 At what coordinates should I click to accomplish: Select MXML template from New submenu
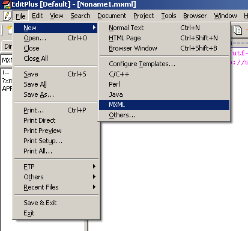[x=164, y=105]
